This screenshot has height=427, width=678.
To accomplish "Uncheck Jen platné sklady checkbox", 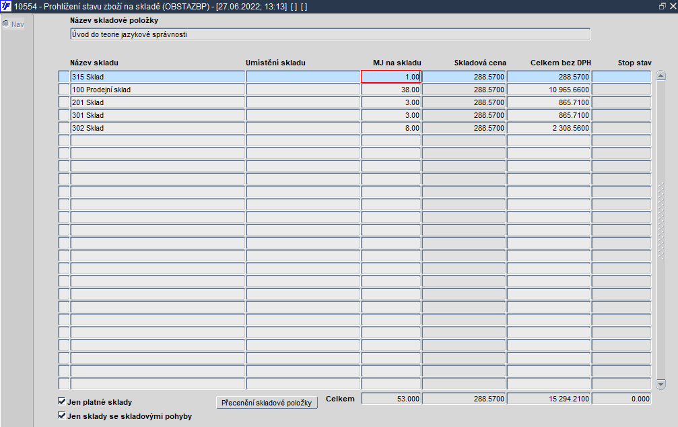I will (x=61, y=401).
